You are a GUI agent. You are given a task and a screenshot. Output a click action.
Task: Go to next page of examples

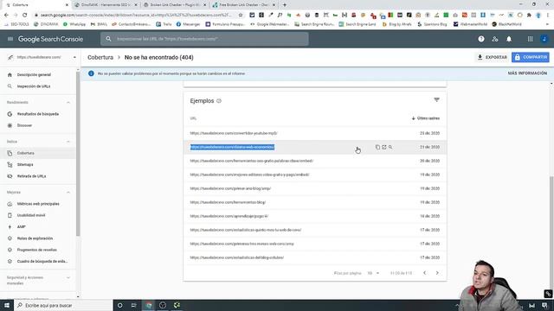coord(437,273)
